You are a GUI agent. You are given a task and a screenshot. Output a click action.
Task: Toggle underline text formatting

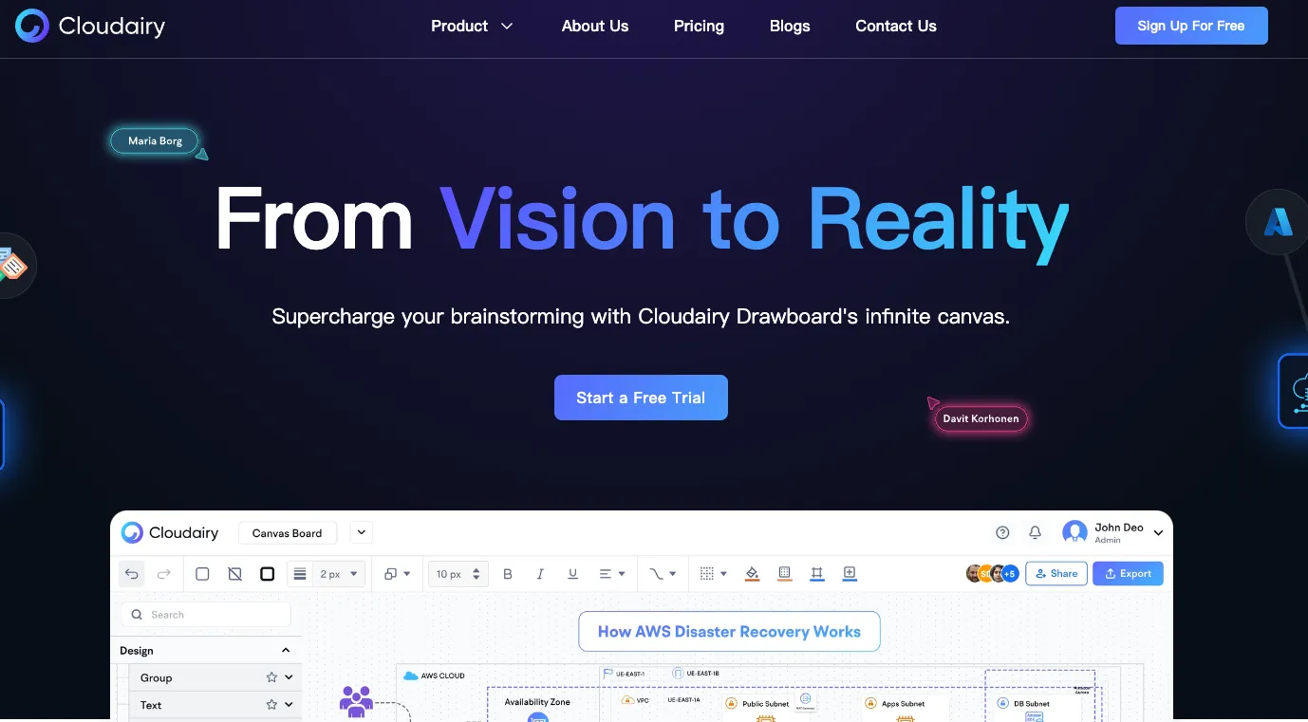click(x=572, y=574)
